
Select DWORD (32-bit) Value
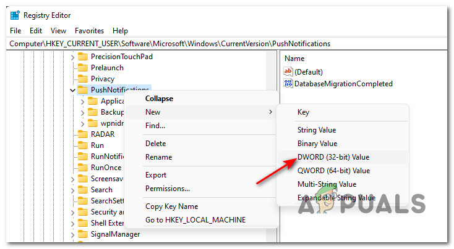(x=343, y=157)
